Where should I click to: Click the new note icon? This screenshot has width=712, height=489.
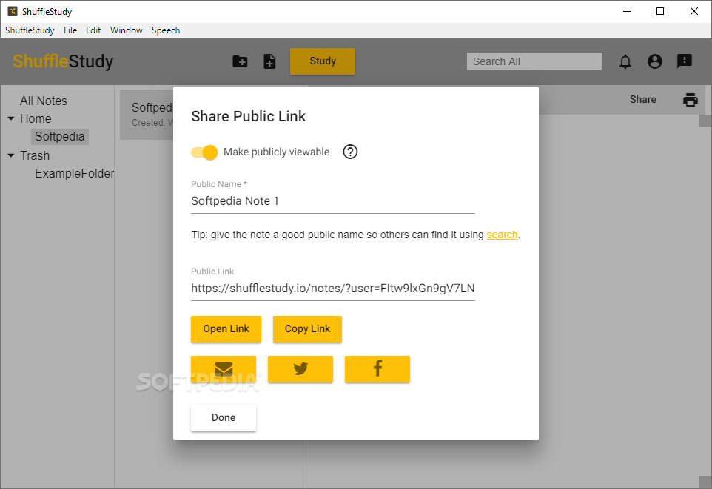point(269,61)
